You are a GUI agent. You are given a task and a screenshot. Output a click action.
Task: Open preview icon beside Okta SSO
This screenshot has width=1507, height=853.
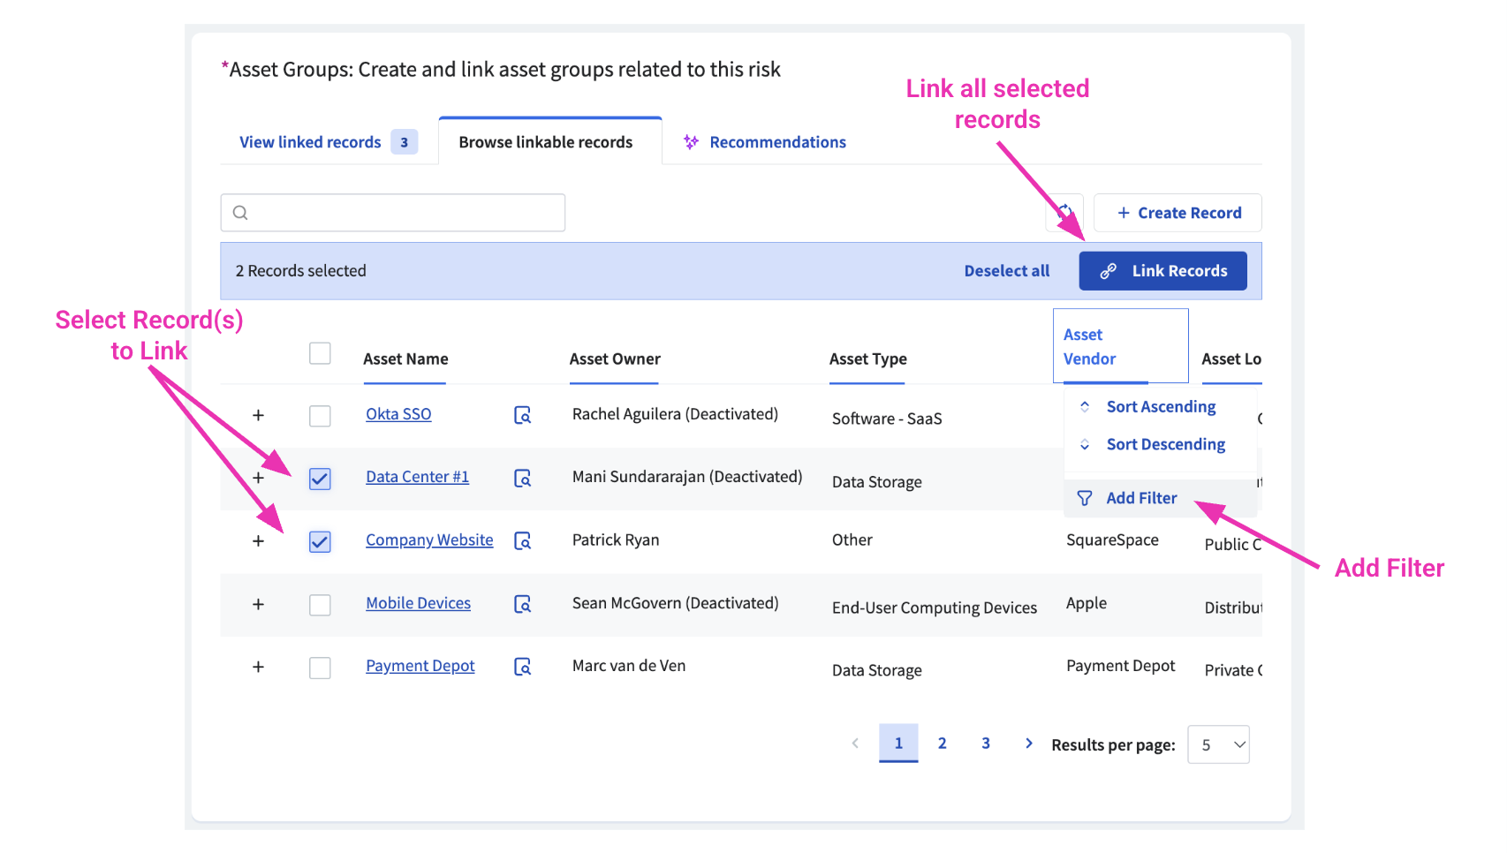pos(522,415)
